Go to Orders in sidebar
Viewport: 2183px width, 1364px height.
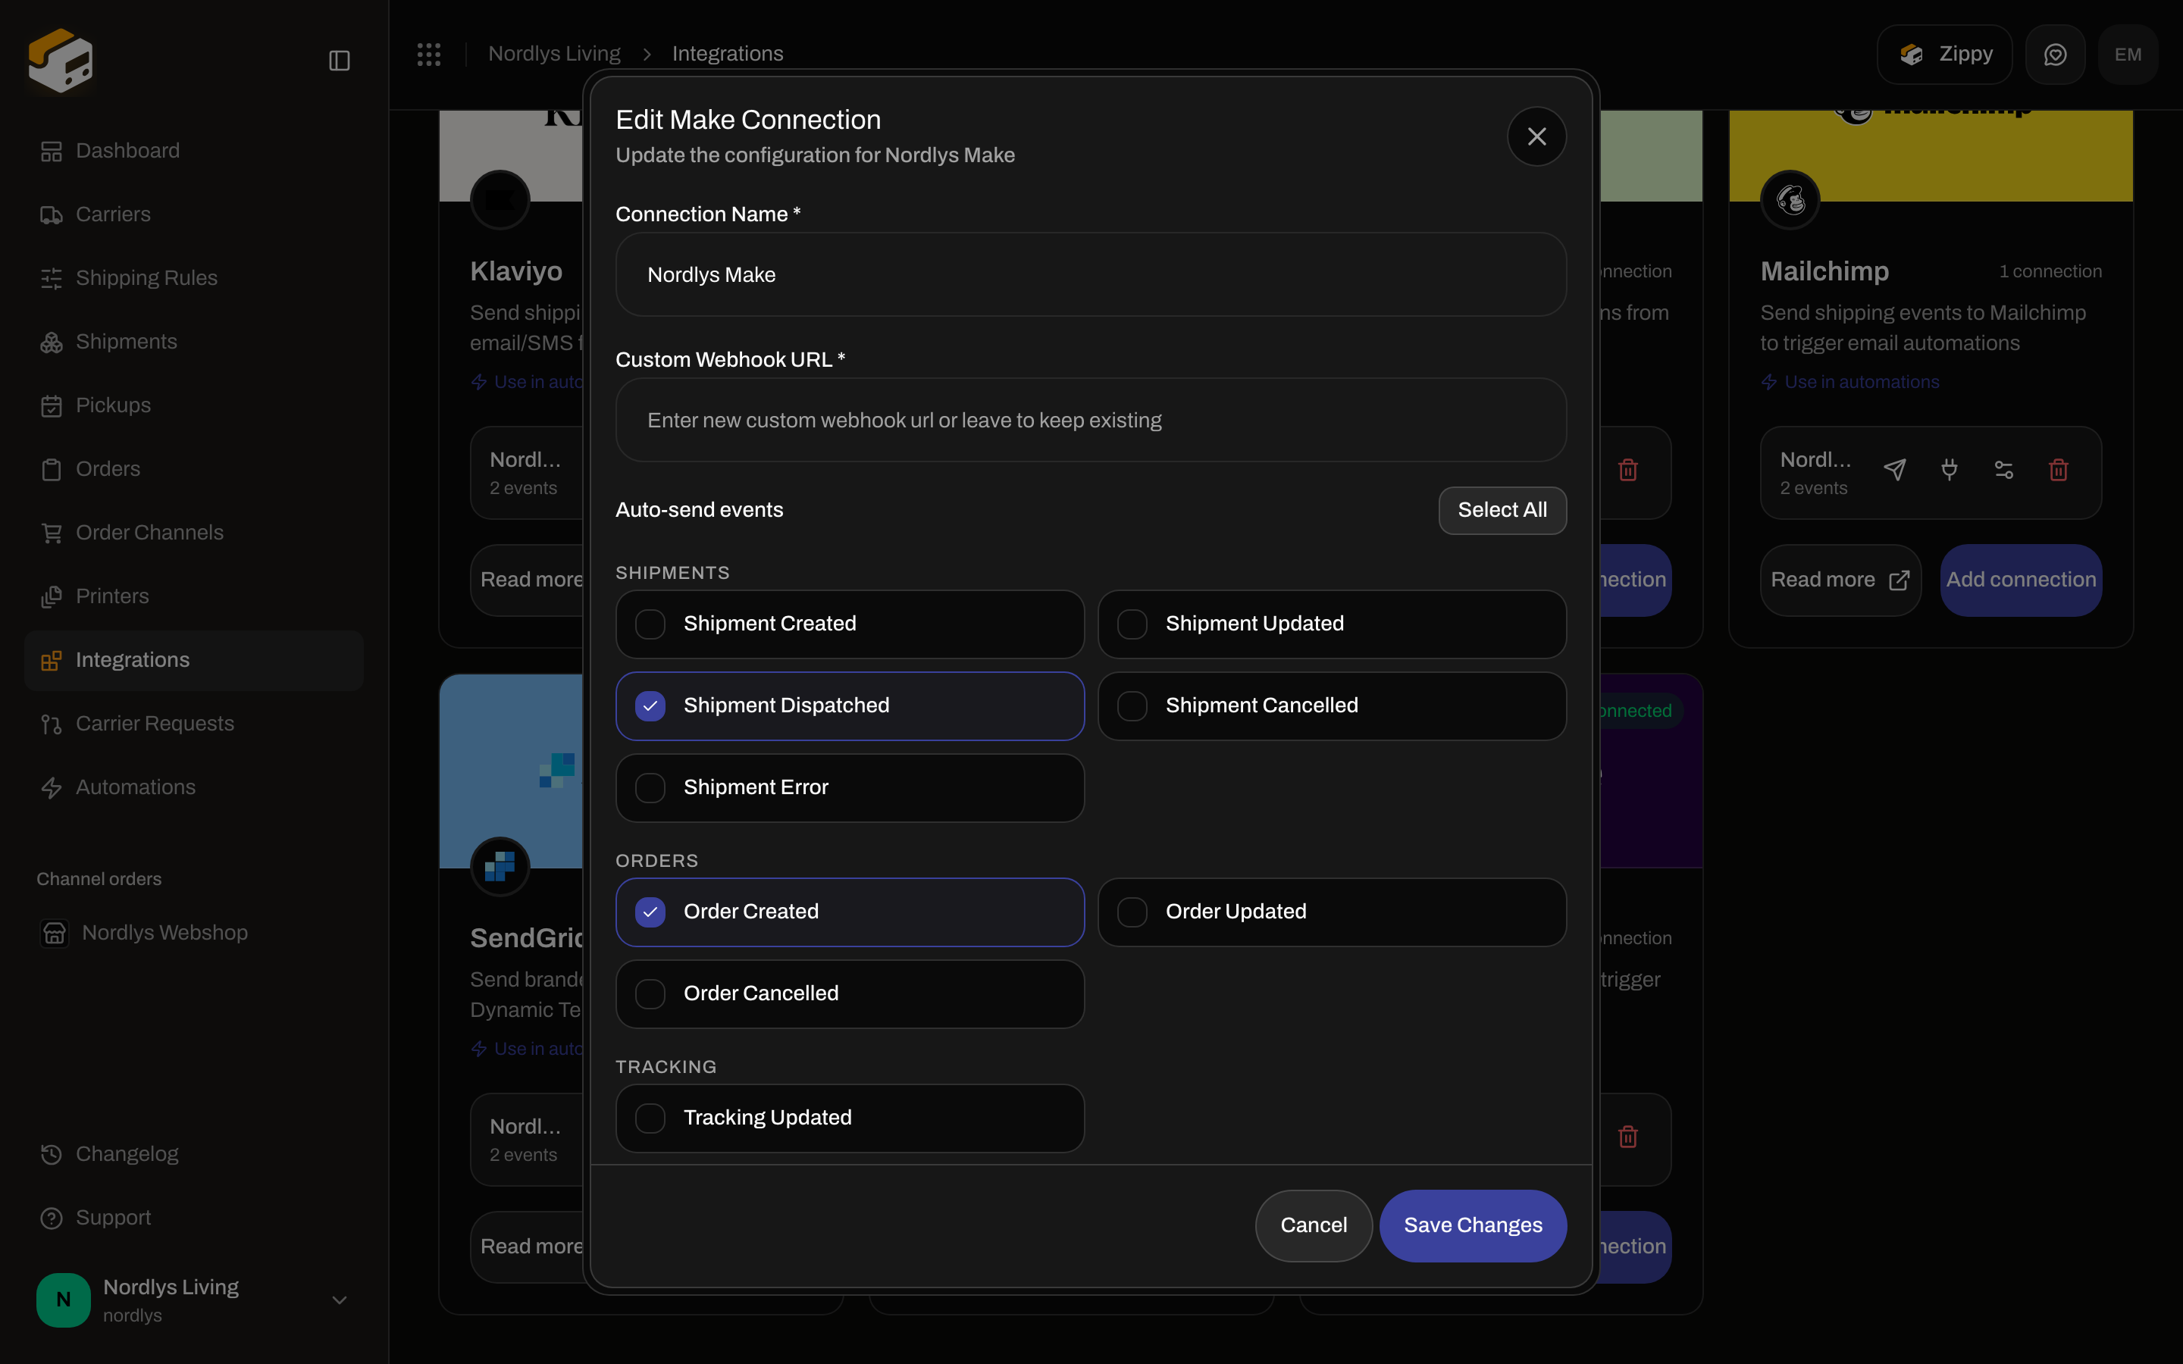[194, 469]
